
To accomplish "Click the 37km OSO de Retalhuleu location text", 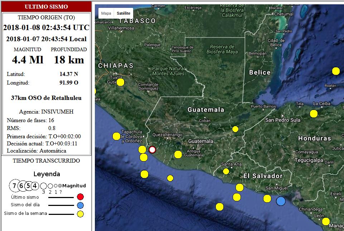I will tap(46, 98).
